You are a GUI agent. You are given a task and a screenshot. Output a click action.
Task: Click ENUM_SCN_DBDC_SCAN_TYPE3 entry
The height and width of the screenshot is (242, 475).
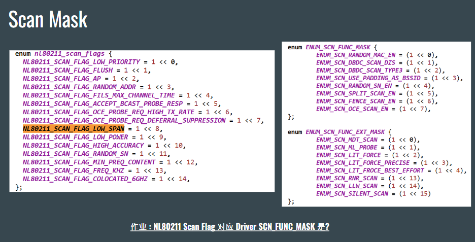tap(381, 71)
